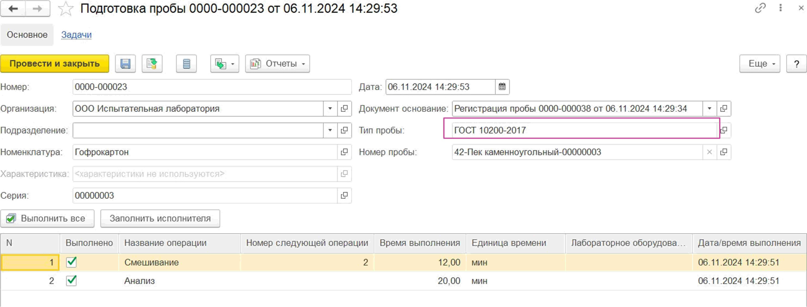Click the 20,00 execution time cell

pyautogui.click(x=420, y=281)
